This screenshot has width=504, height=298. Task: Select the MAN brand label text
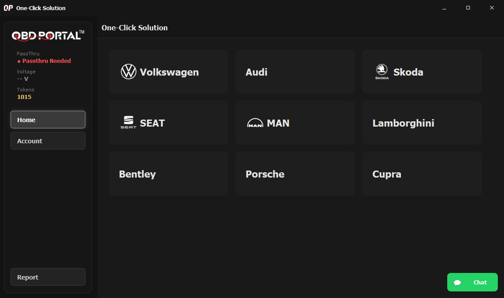point(278,123)
